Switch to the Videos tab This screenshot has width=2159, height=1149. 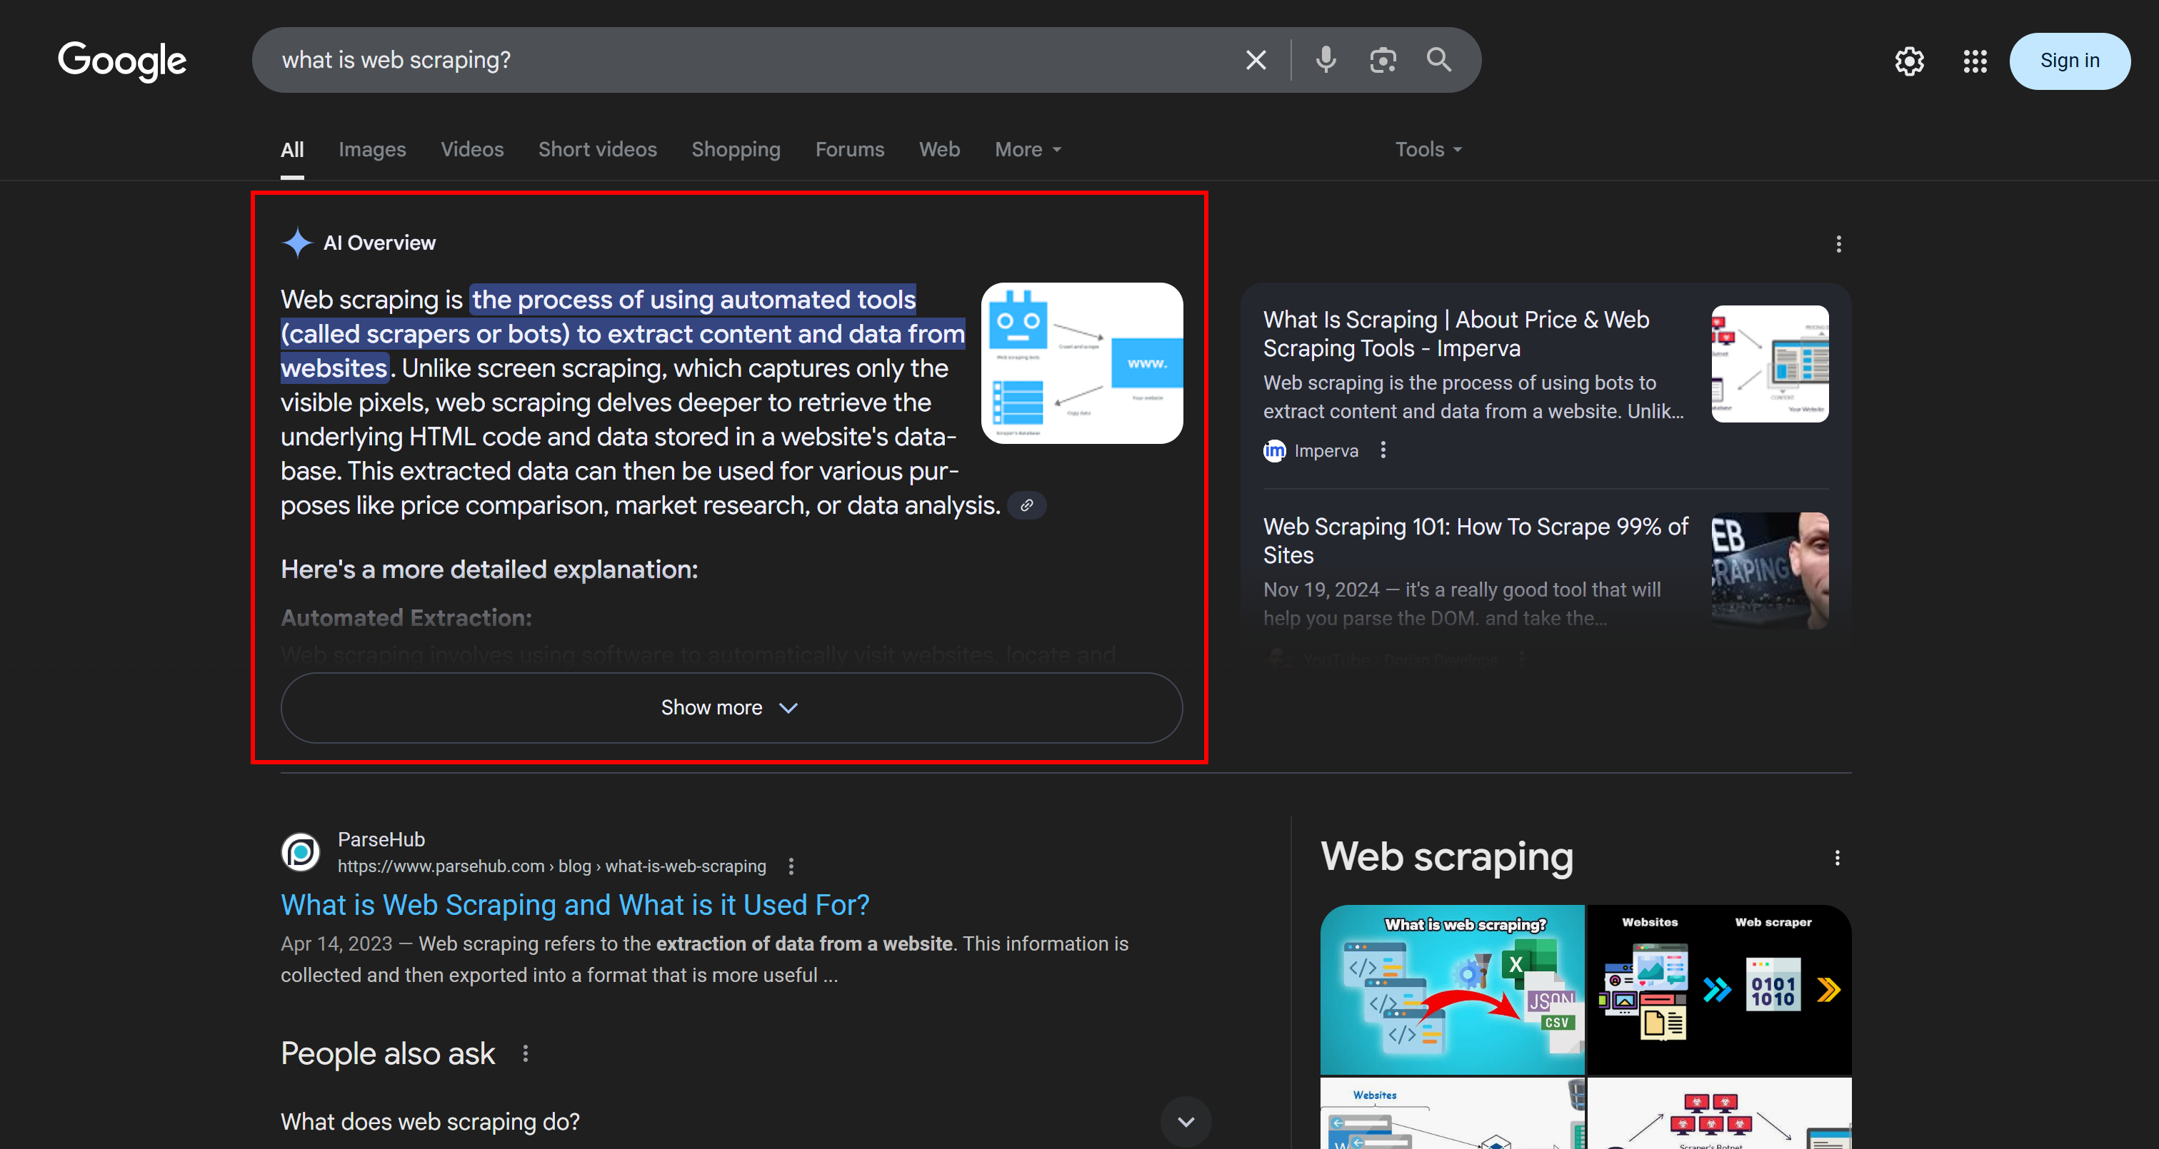(x=472, y=150)
